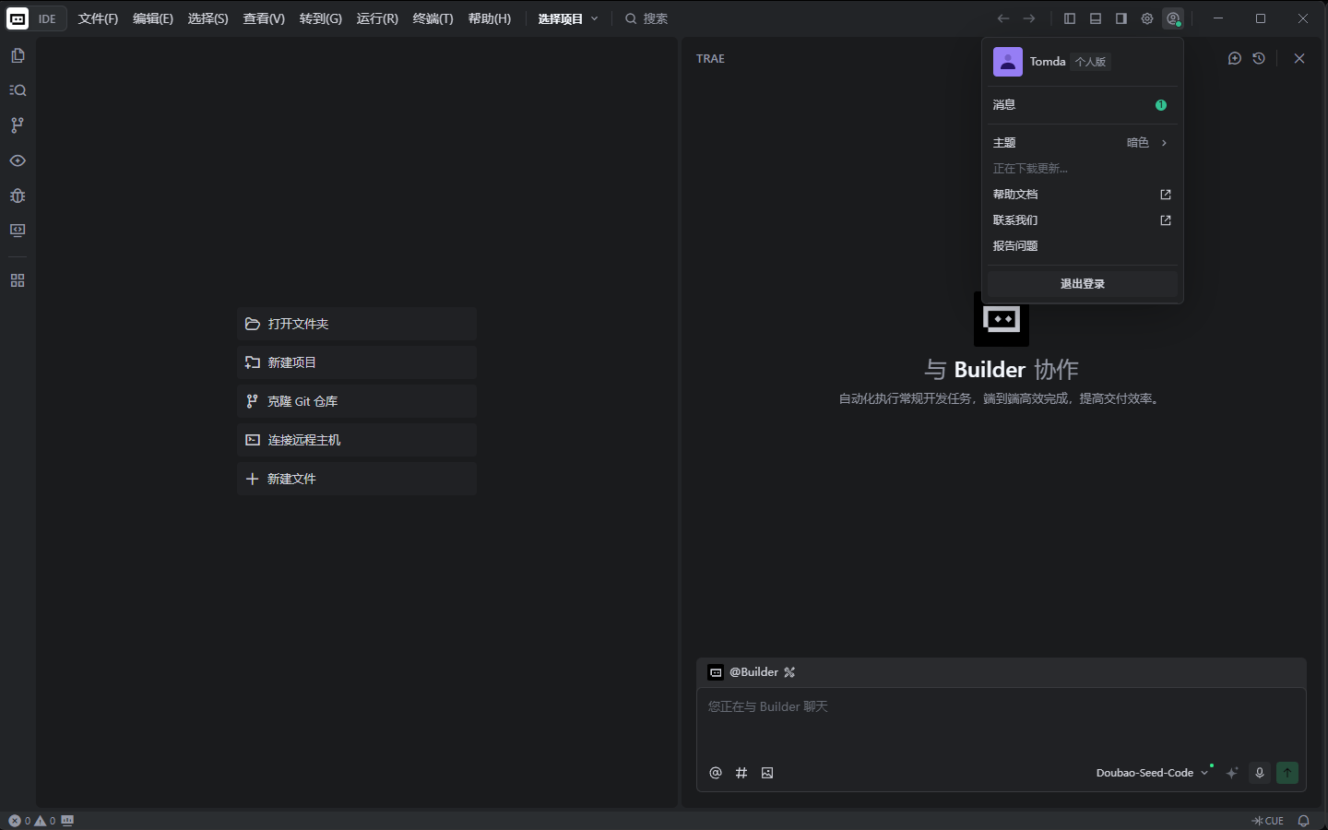
Task: Focus the Builder chat input field
Action: (1002, 724)
